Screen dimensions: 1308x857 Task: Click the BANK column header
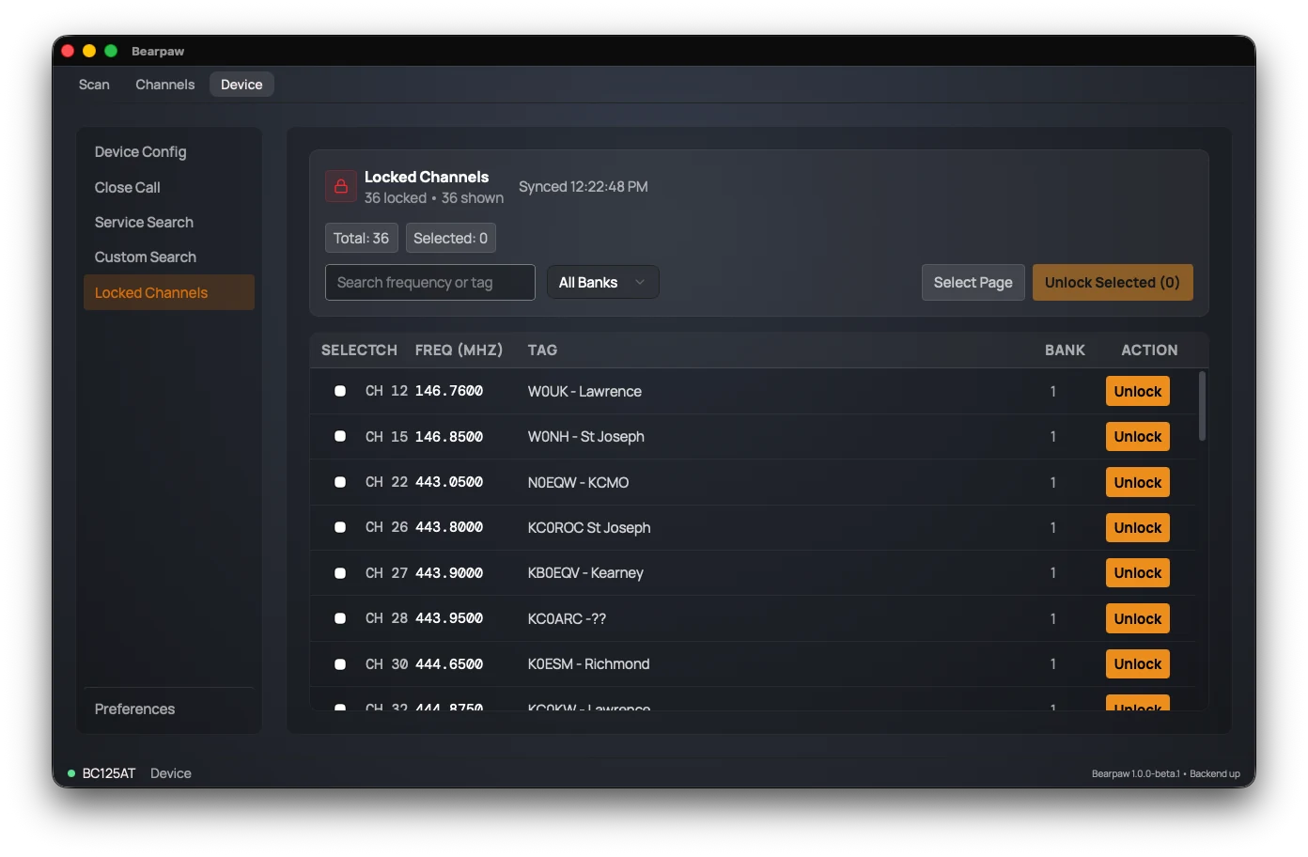click(1065, 350)
